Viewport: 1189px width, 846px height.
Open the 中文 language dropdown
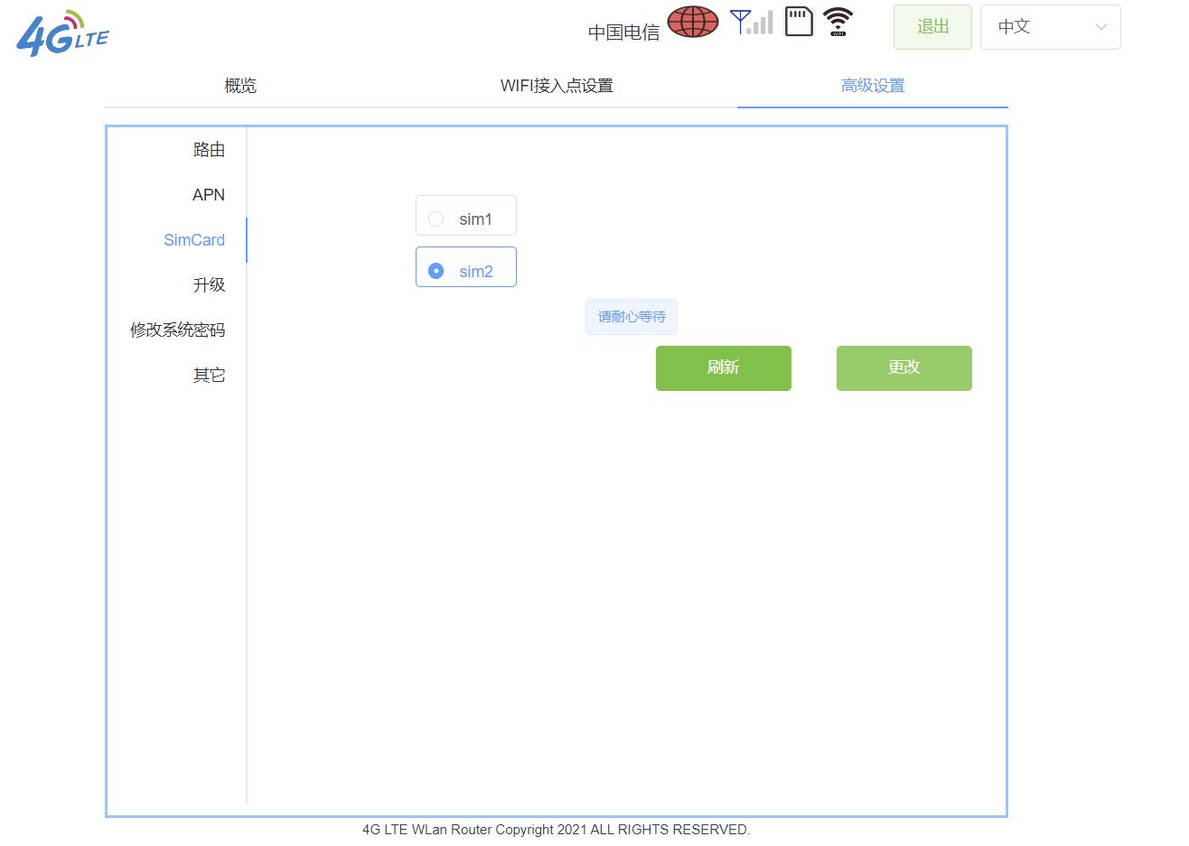1050,26
